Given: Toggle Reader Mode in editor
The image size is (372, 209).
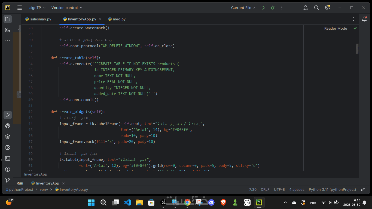Looking at the screenshot, I should pos(336,28).
